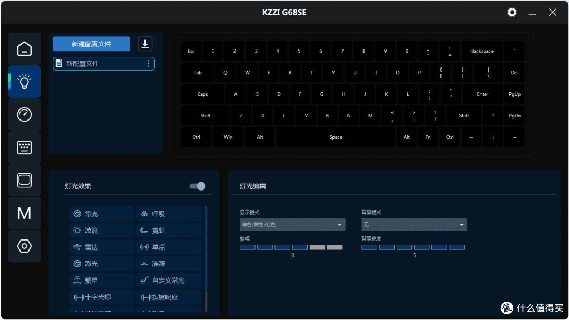Image resolution: width=569 pixels, height=320 pixels.
Task: Click the Esc key on keyboard layout
Action: click(191, 51)
